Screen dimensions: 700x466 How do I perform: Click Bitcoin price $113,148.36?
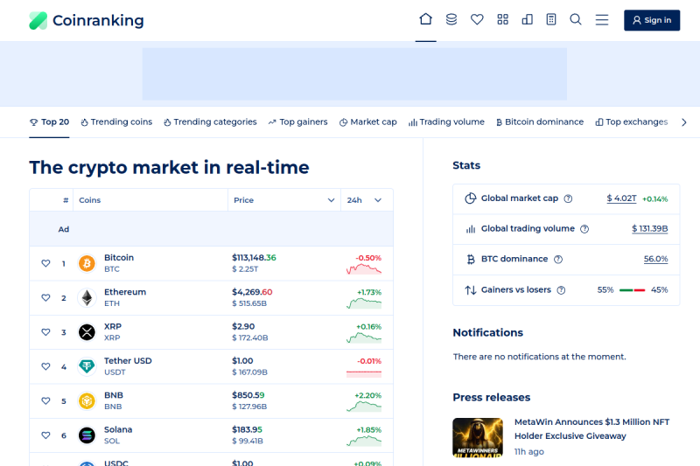pyautogui.click(x=254, y=258)
